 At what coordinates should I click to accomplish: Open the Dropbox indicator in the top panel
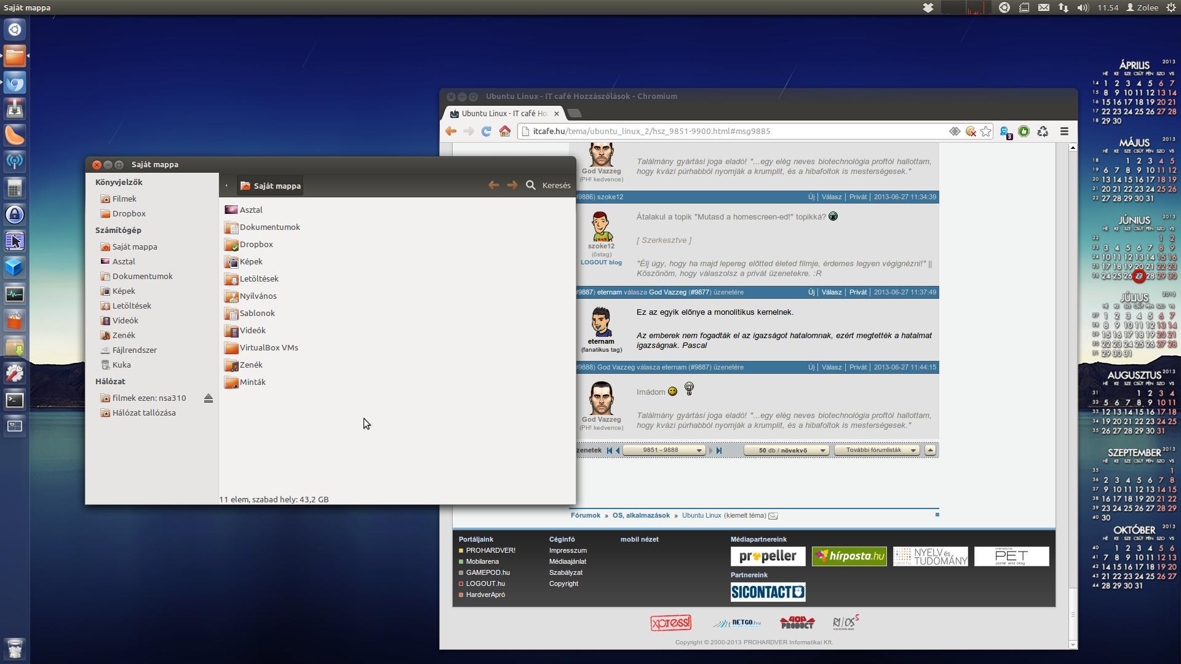click(x=928, y=7)
